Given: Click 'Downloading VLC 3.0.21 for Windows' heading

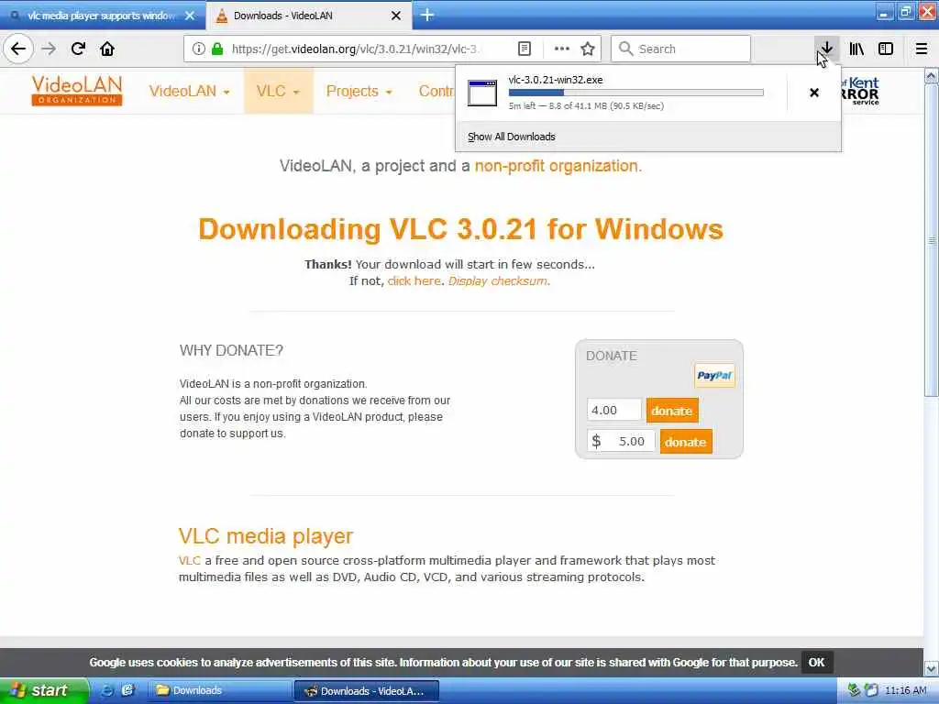Looking at the screenshot, I should coord(460,229).
